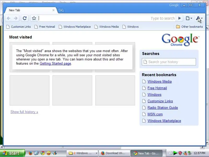Click the gray smiley tray icon
The image size is (209, 157).
(171, 153)
